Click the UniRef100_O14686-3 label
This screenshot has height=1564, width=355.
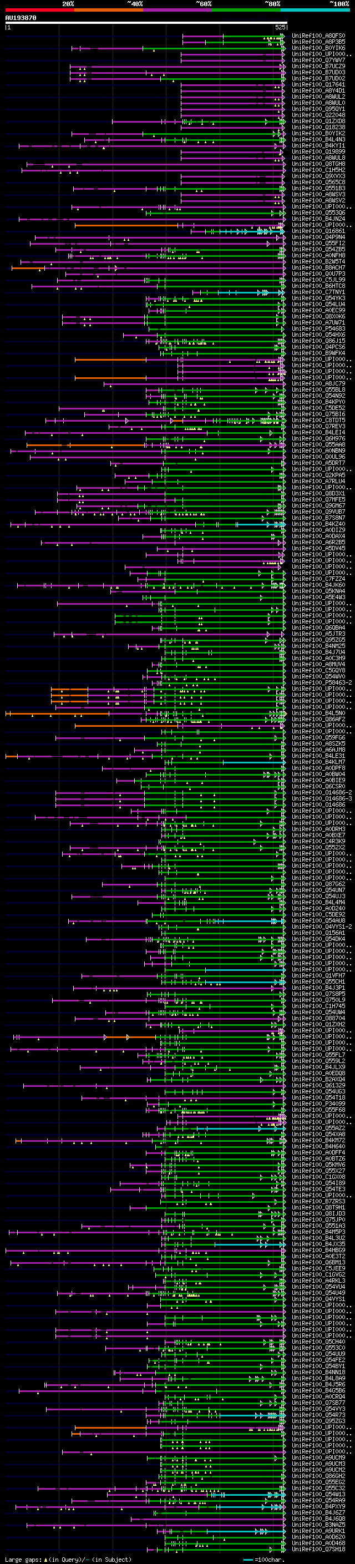point(322,799)
